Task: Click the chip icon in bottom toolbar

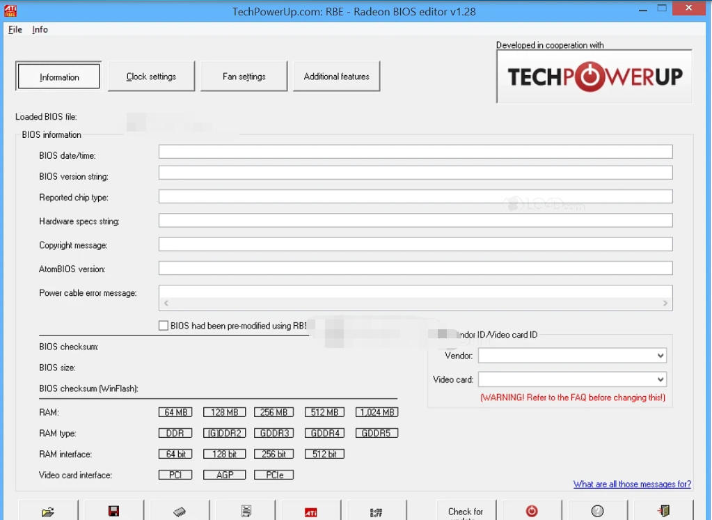Action: point(180,512)
